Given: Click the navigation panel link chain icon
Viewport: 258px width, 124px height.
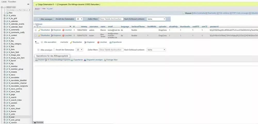Looking at the screenshot, I should click(28, 4).
